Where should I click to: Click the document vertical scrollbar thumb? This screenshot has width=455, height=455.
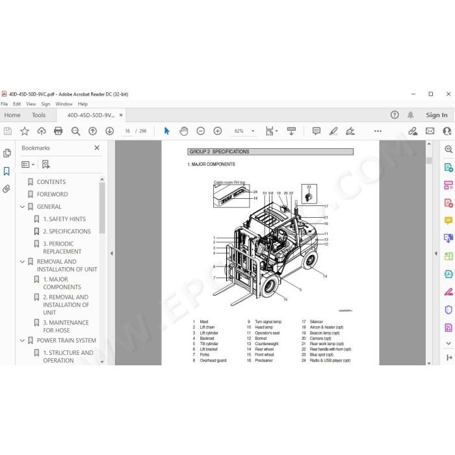pyautogui.click(x=429, y=161)
